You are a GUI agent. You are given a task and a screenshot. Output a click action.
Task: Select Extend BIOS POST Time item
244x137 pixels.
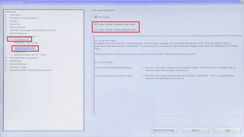tap(30, 55)
